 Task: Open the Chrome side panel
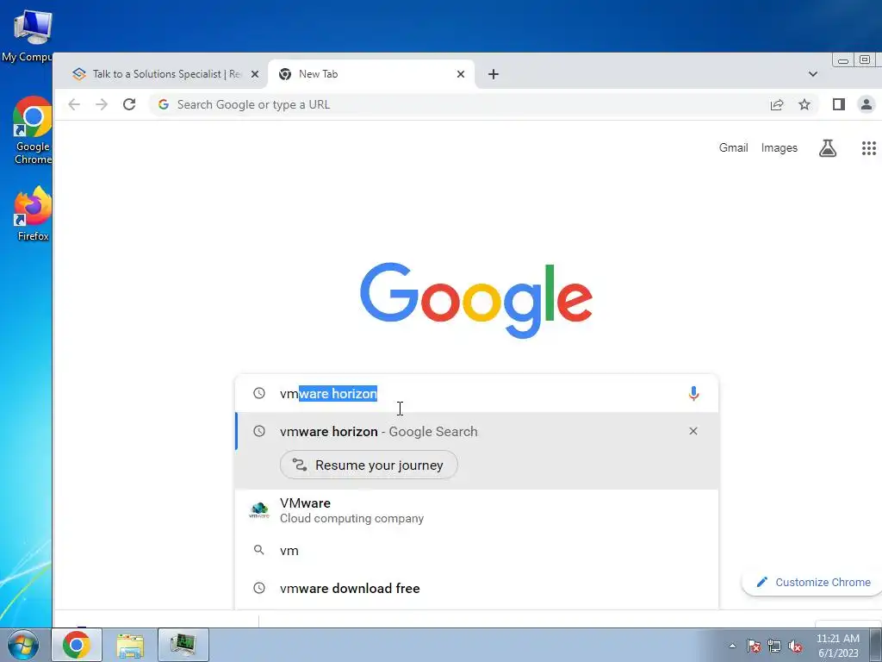click(839, 104)
